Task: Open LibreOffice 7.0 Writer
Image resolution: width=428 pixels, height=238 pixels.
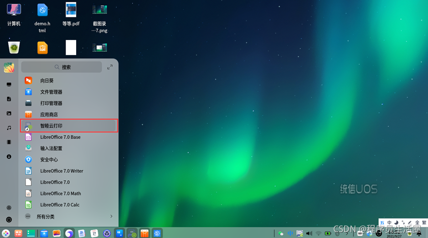Action: (69, 171)
